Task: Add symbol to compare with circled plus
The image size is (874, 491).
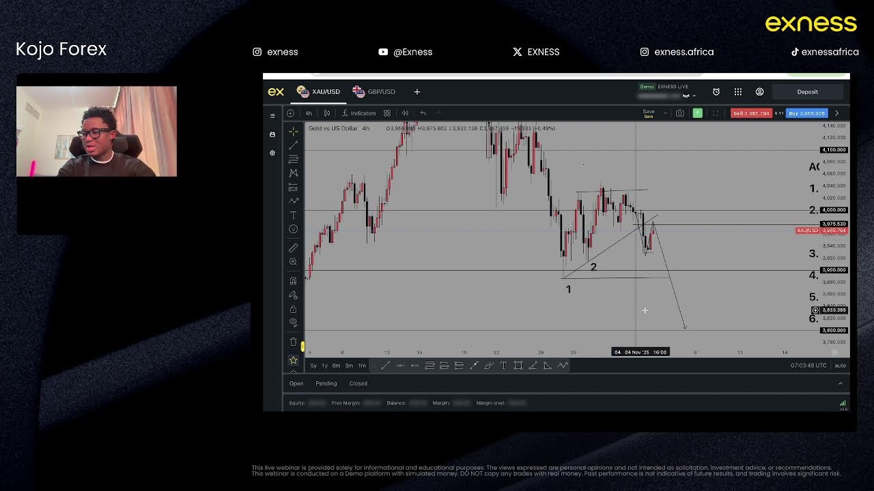Action: pos(290,113)
